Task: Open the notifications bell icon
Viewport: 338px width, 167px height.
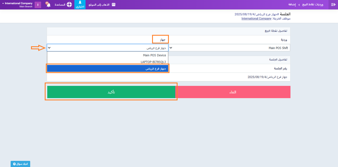Action: point(48,5)
